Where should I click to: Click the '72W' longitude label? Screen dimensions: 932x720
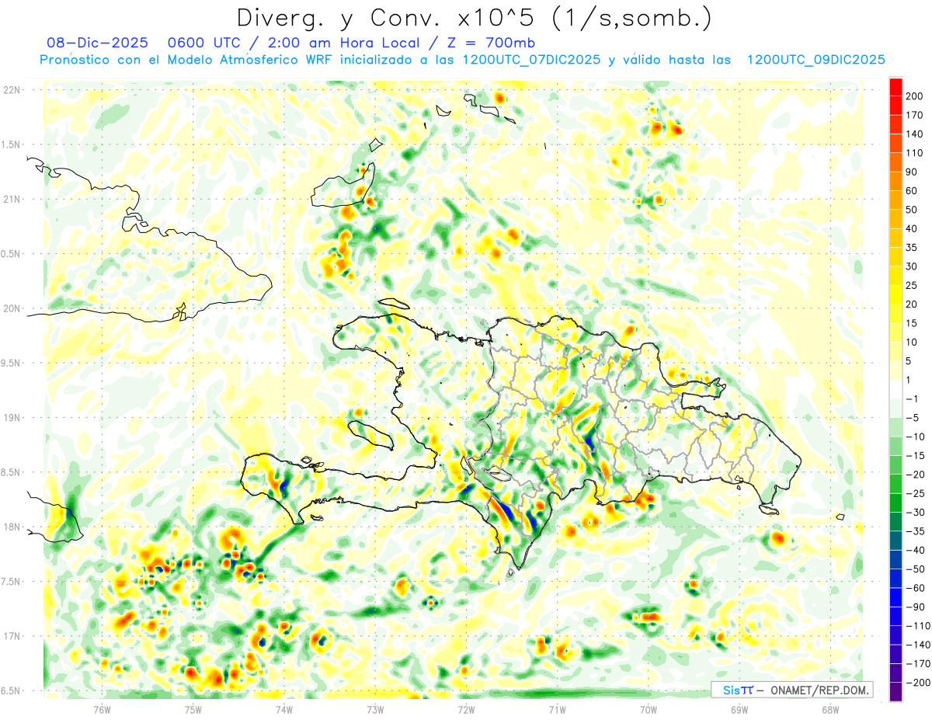[466, 709]
